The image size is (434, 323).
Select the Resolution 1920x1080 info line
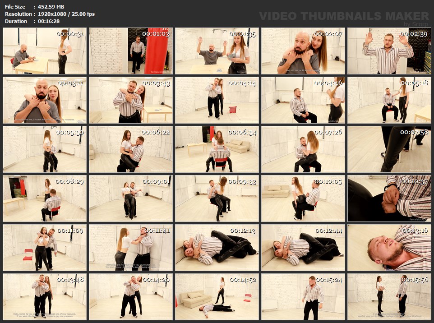click(50, 14)
